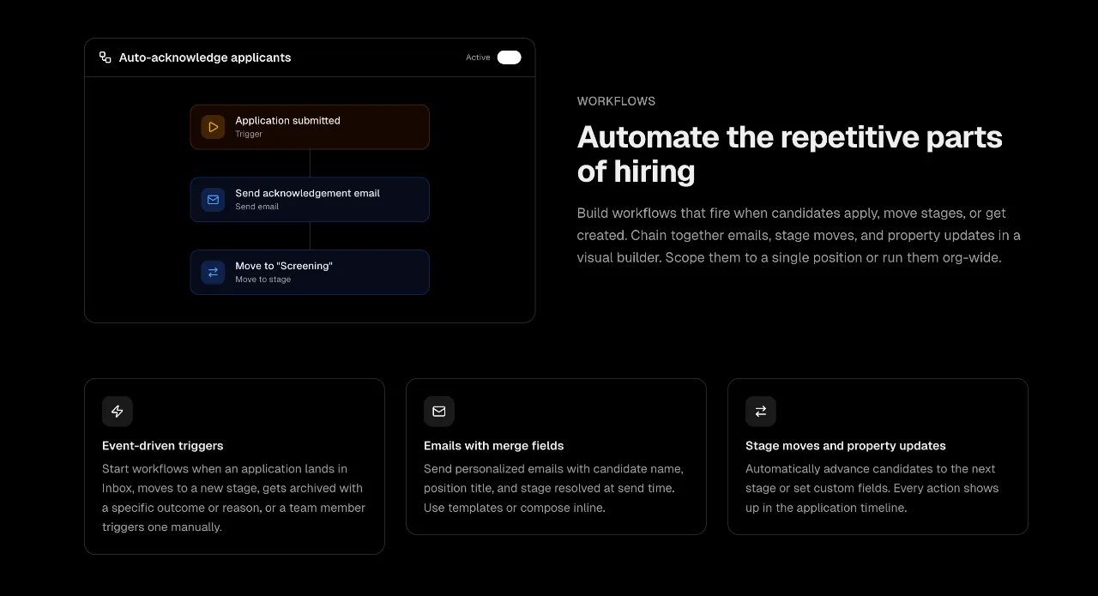Click the Automate the repetitive parts heading
1098x596 pixels.
click(x=790, y=154)
